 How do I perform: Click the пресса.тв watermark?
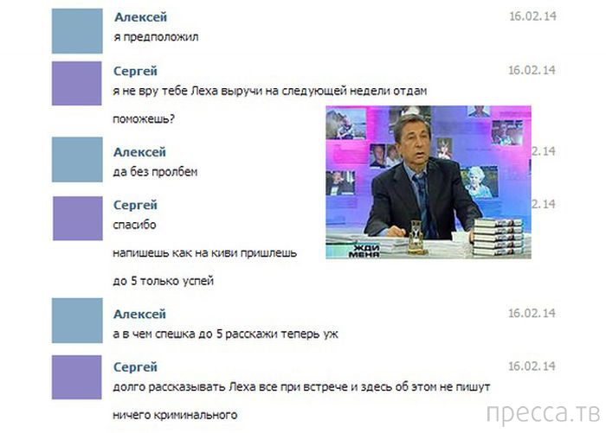tap(544, 414)
